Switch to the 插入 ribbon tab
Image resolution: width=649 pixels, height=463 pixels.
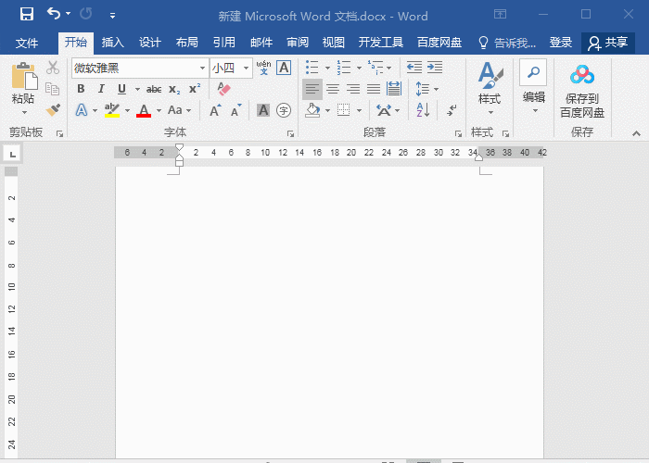tap(112, 43)
